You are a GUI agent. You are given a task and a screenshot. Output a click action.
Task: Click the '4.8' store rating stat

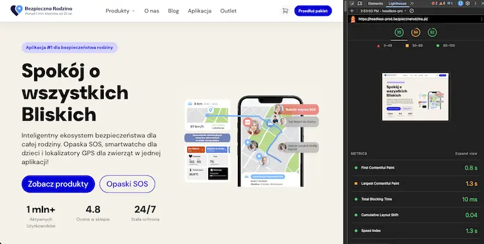(93, 214)
